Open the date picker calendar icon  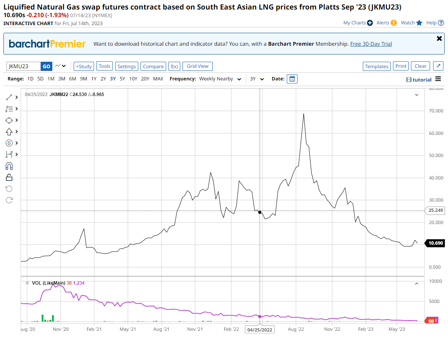pos(292,79)
